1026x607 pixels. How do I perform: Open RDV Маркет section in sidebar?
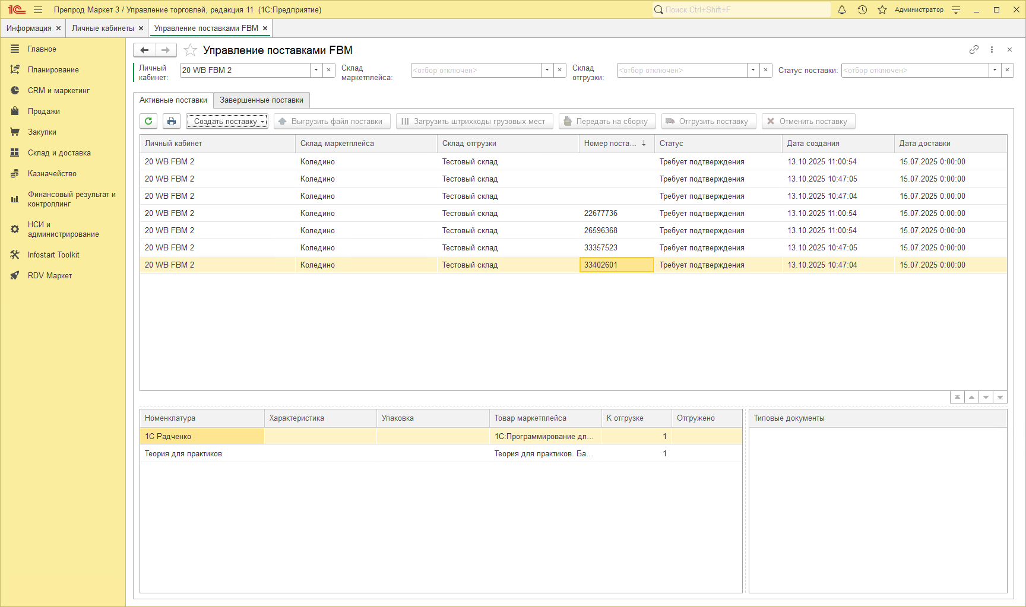click(x=50, y=275)
